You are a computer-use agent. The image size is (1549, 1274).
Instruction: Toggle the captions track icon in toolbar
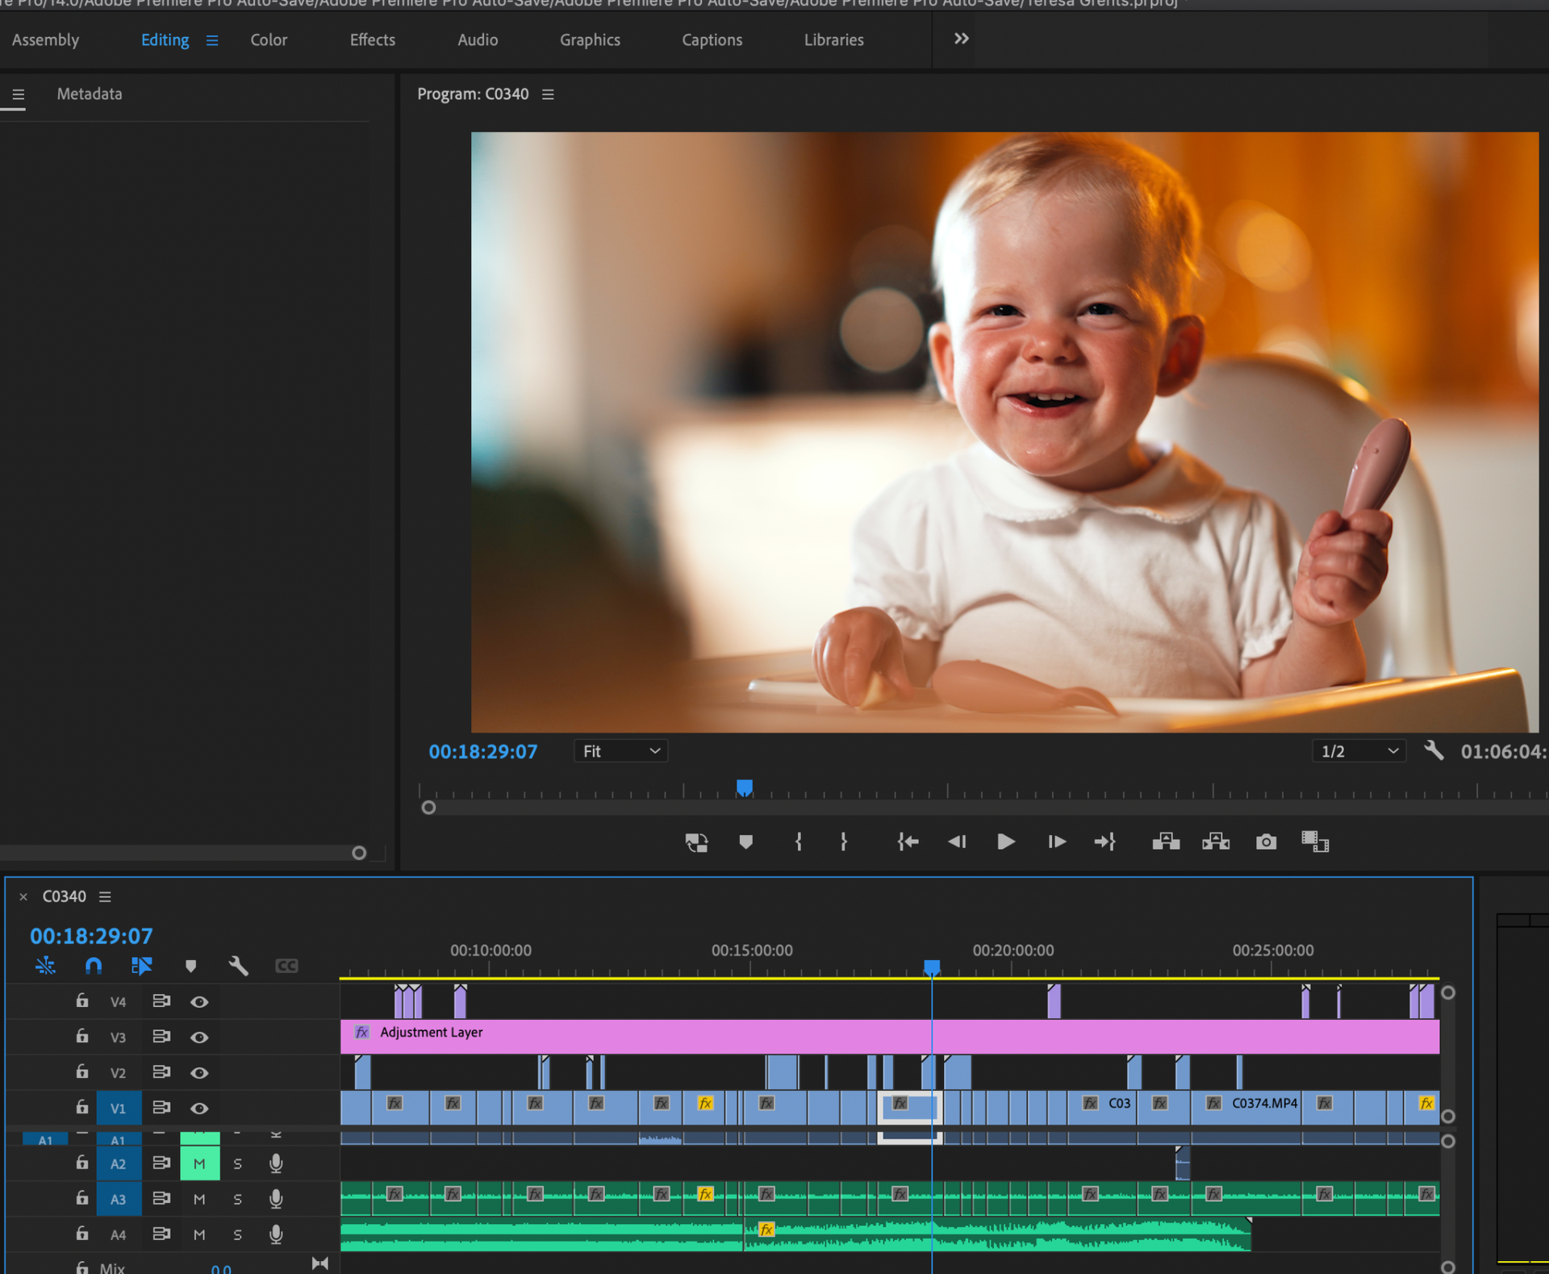pos(288,969)
